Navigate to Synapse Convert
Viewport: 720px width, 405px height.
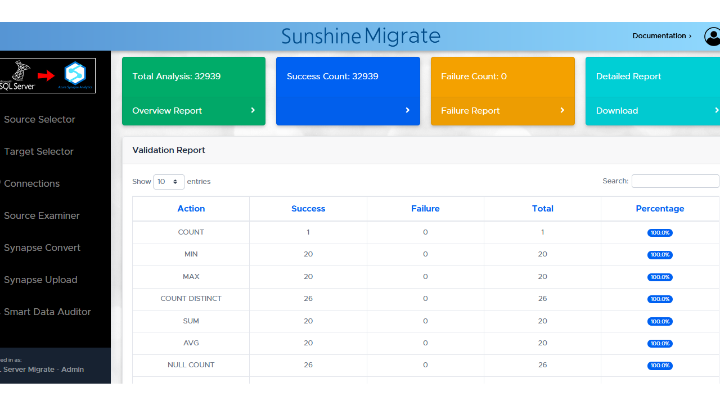coord(42,247)
